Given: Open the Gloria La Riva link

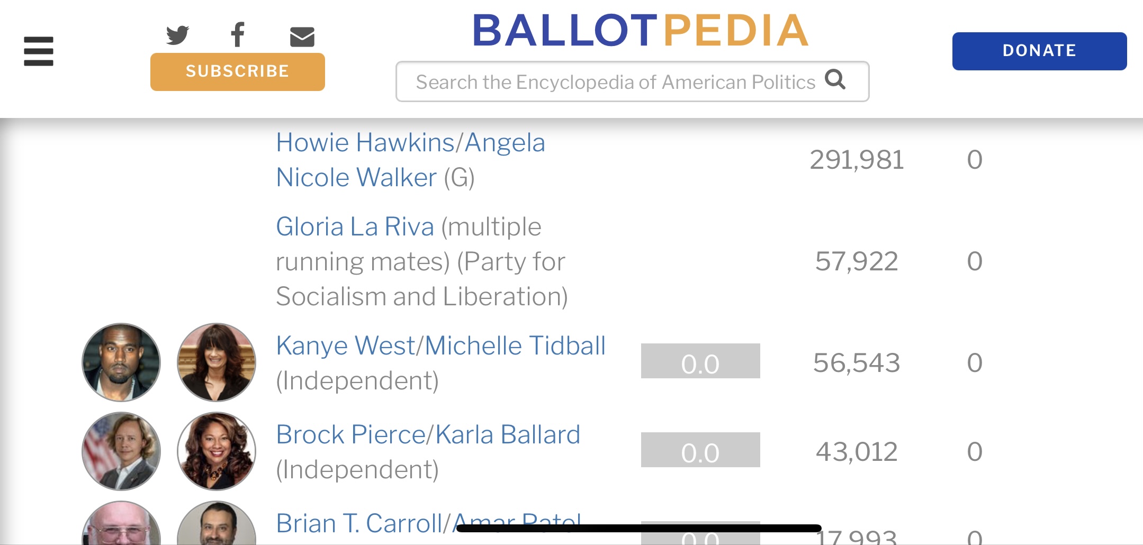Looking at the screenshot, I should [355, 226].
